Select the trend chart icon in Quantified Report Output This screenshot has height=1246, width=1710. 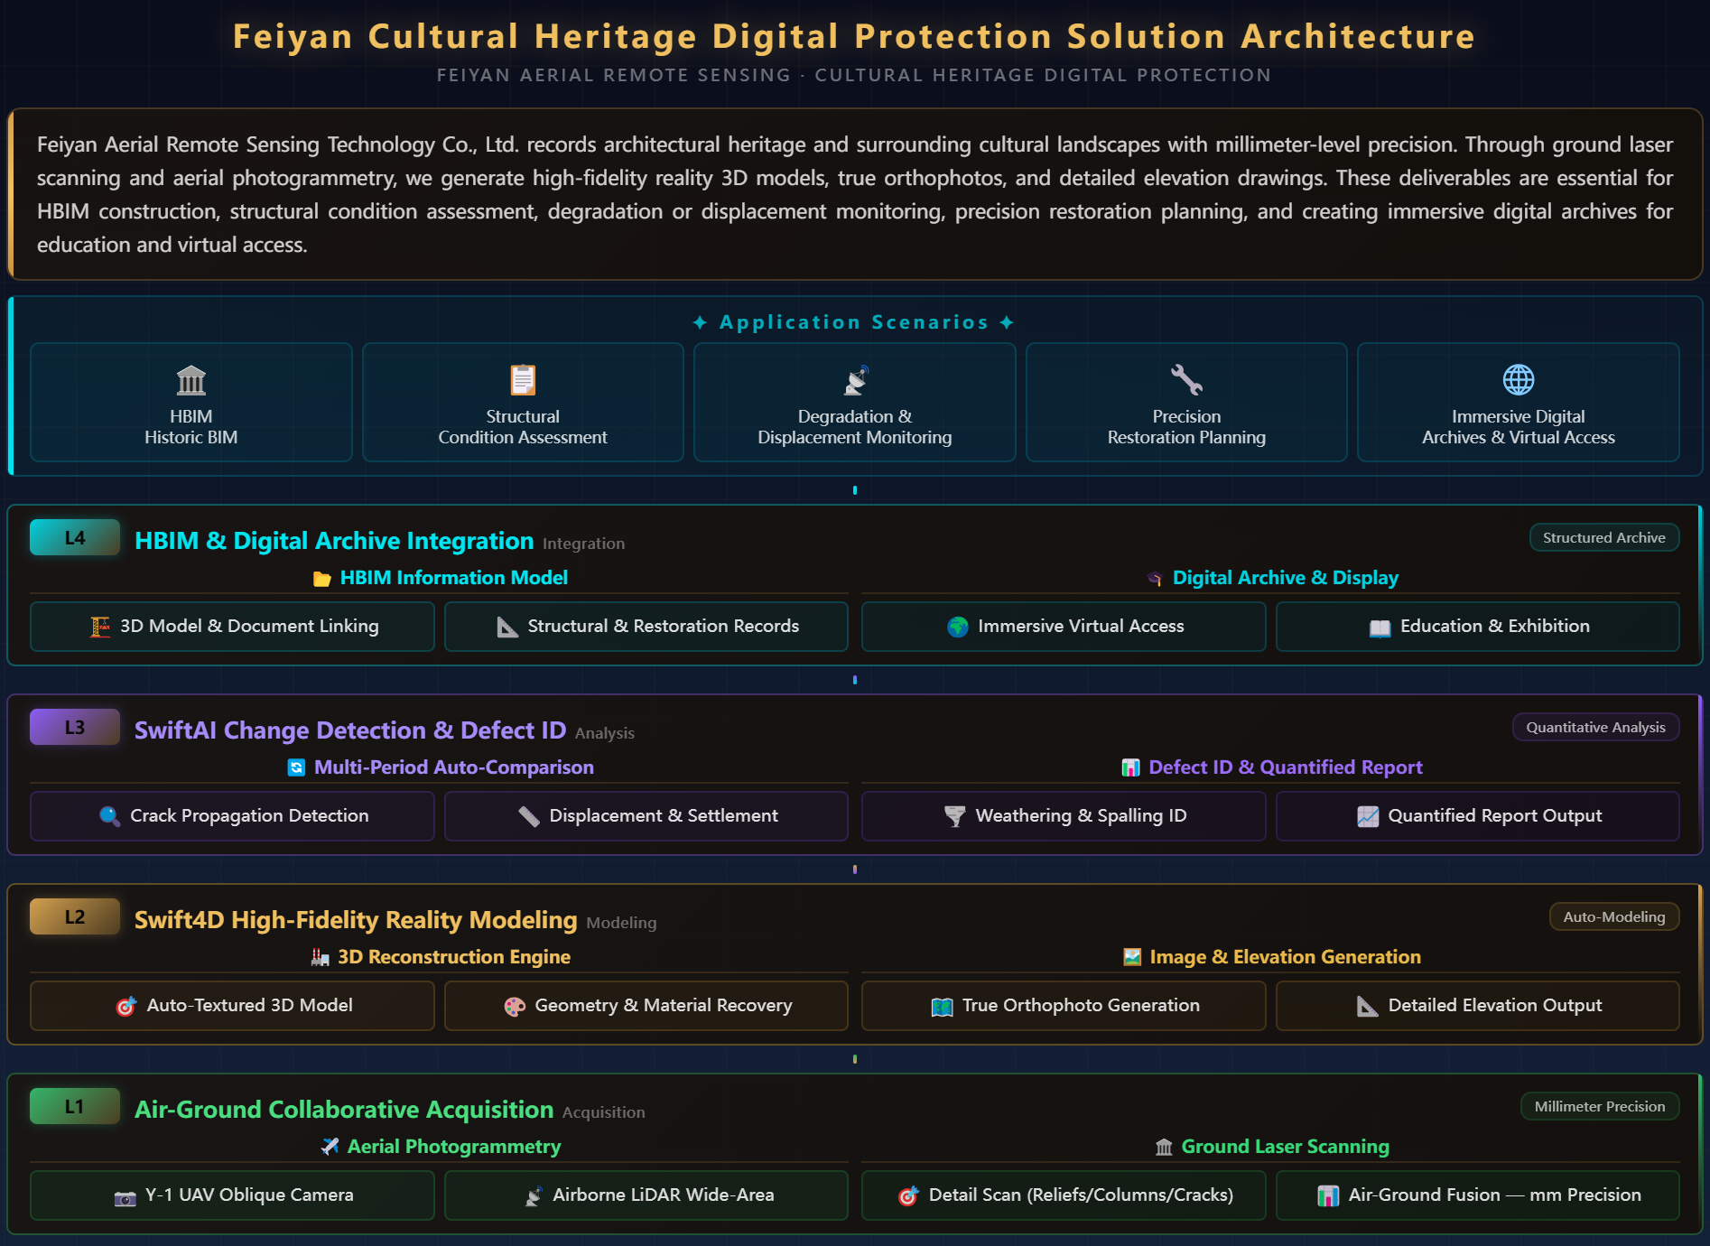(x=1368, y=816)
